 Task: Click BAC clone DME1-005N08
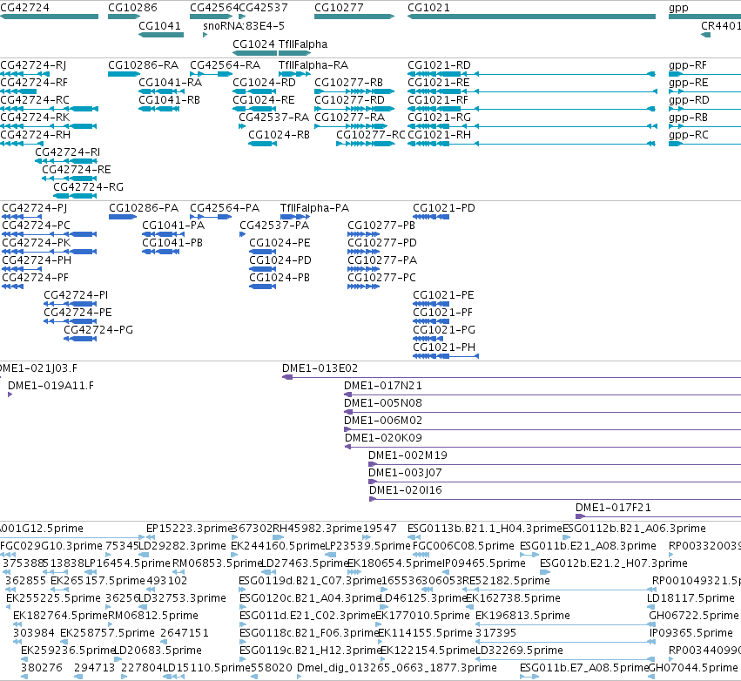tap(542, 412)
